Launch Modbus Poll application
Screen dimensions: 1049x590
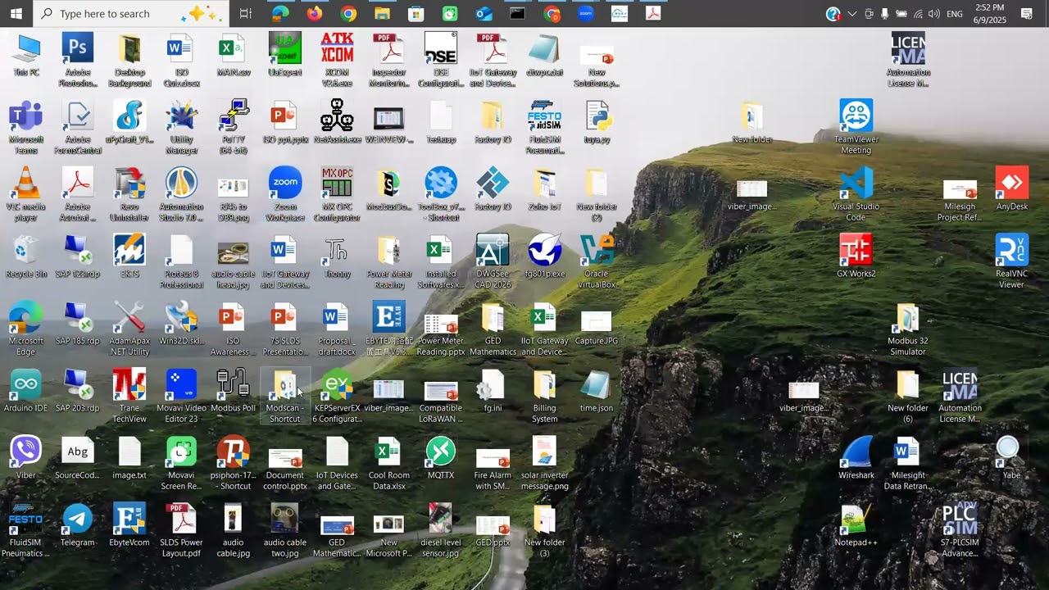point(234,391)
